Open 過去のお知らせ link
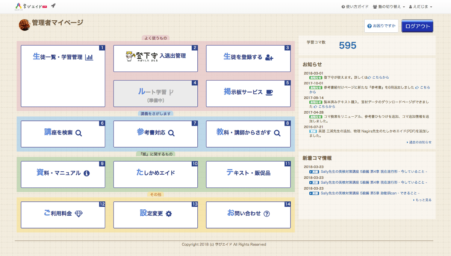Screen dimensions: 451x256 coord(419,142)
